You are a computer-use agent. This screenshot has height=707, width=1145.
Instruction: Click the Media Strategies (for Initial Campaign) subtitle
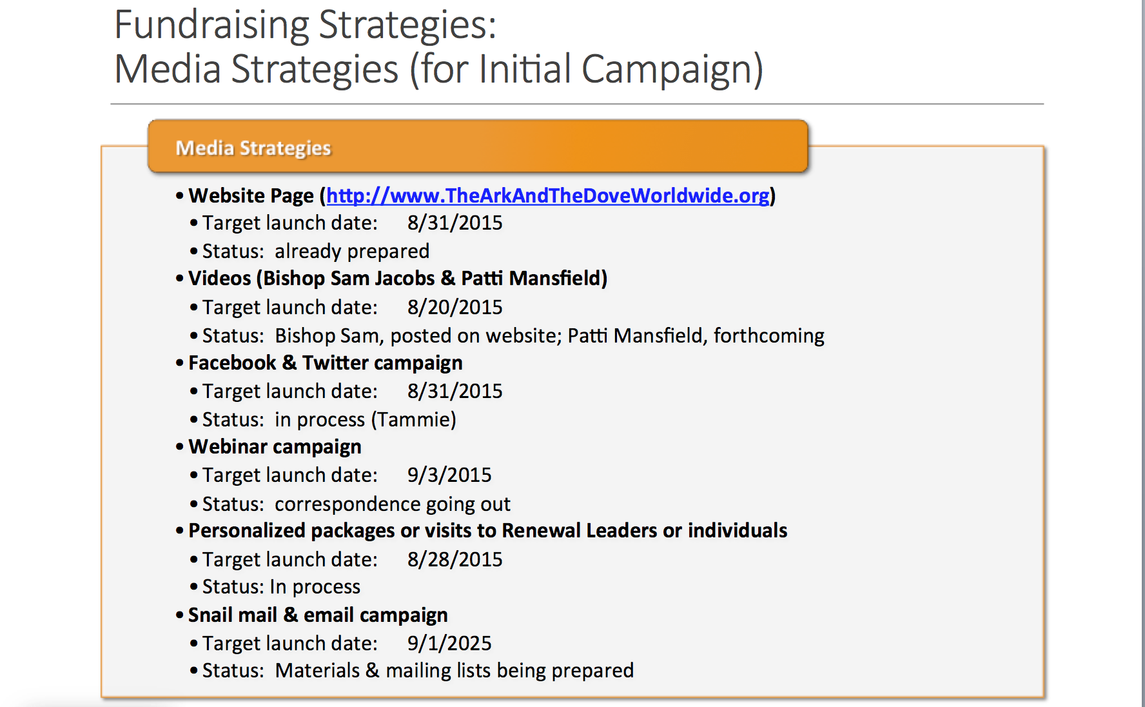[x=439, y=69]
